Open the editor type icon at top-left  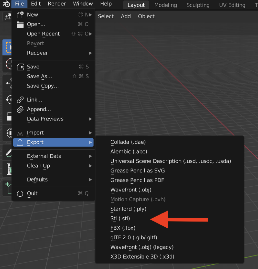tap(7, 17)
